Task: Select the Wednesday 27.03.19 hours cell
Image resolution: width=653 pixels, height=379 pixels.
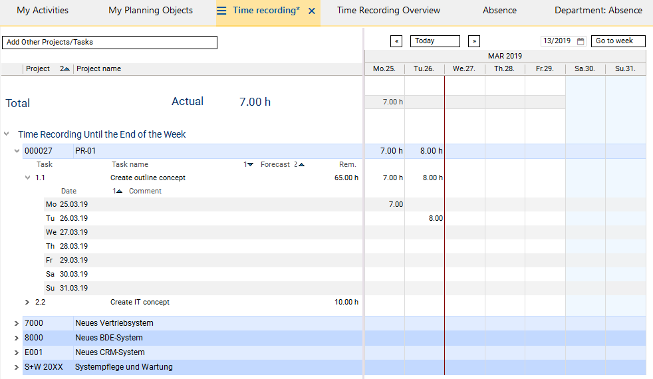Action: (x=464, y=232)
